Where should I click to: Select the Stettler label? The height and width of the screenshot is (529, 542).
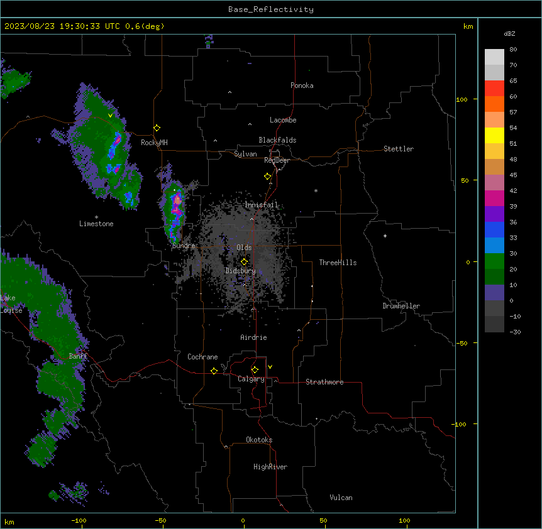tap(399, 149)
